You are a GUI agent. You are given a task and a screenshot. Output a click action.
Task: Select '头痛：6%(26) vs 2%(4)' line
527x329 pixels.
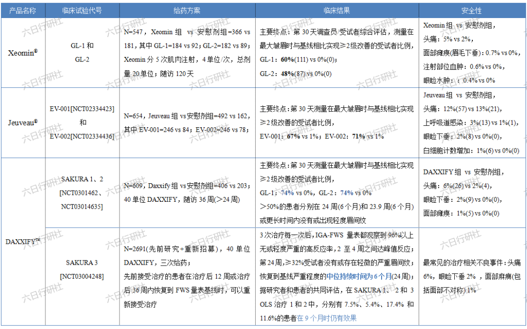pos(458,186)
